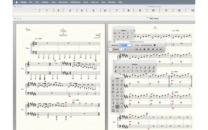This screenshot has height=130, width=208.
Task: Open the File menu
Action: tap(31, 2)
